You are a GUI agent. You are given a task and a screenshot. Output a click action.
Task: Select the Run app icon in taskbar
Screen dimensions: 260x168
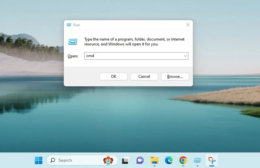click(197, 160)
